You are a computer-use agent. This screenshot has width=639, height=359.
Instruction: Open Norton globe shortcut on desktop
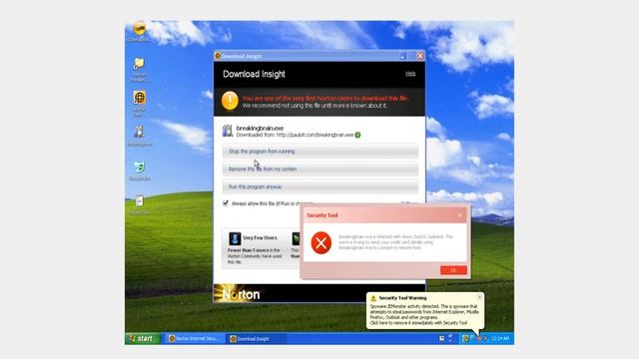coord(140,98)
